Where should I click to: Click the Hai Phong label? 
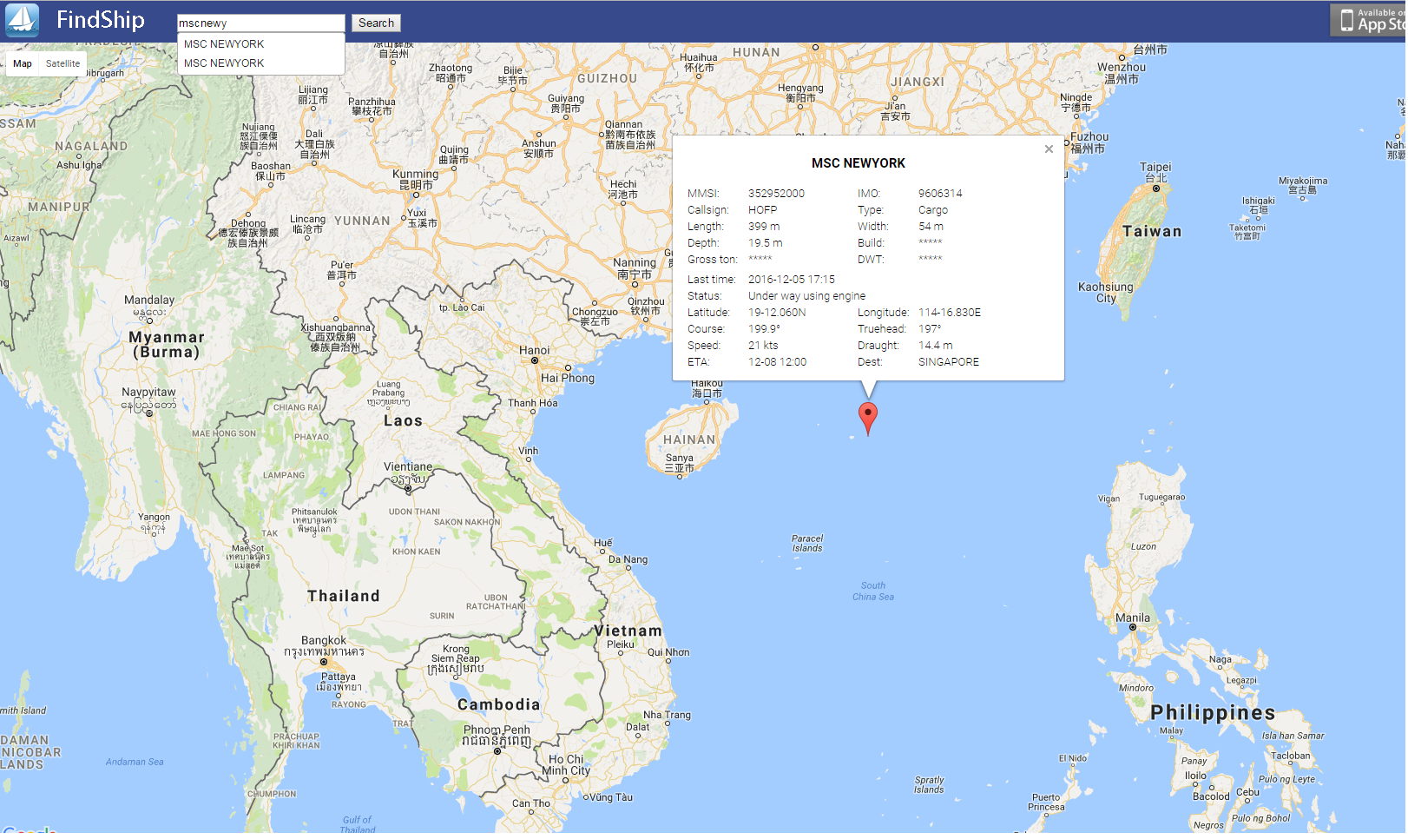tap(568, 379)
